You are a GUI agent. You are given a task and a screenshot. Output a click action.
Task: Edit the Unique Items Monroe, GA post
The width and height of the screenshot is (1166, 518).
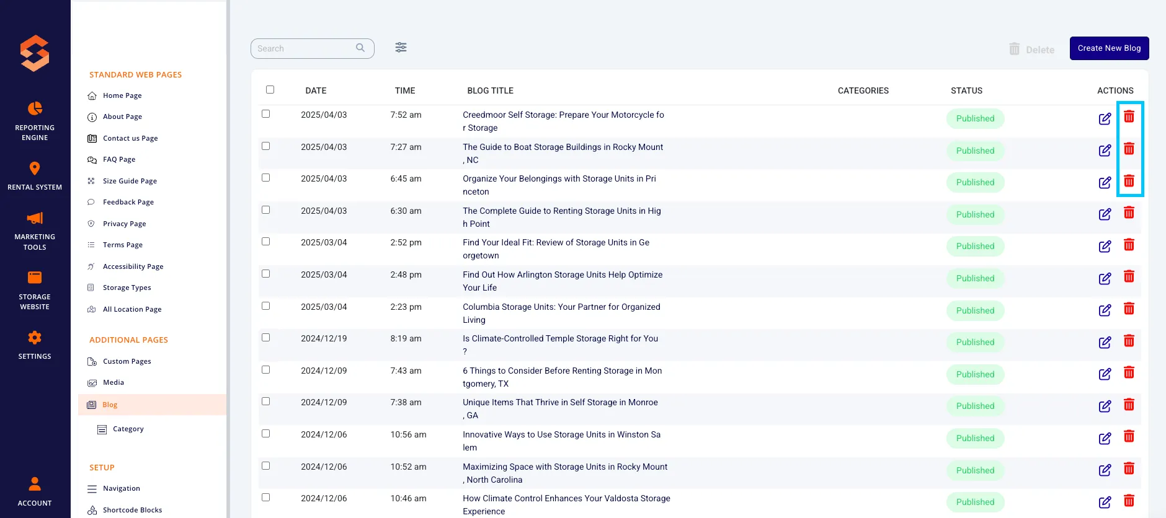coord(1105,406)
